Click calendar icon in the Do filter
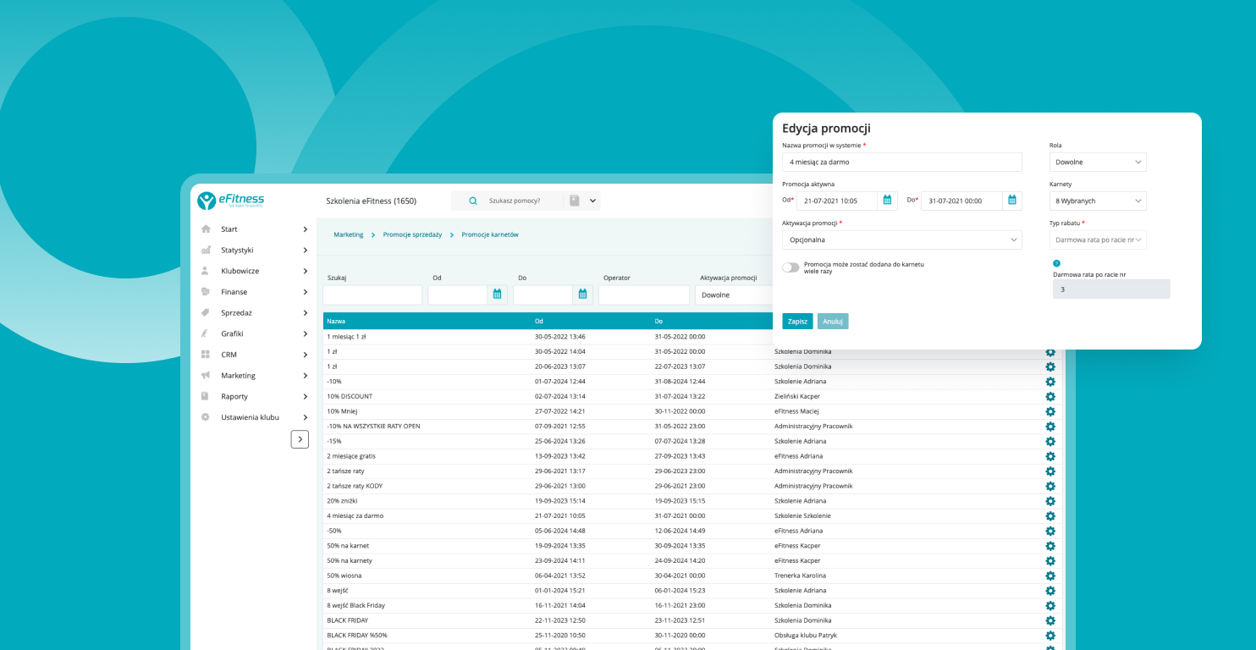This screenshot has width=1256, height=650. (582, 295)
